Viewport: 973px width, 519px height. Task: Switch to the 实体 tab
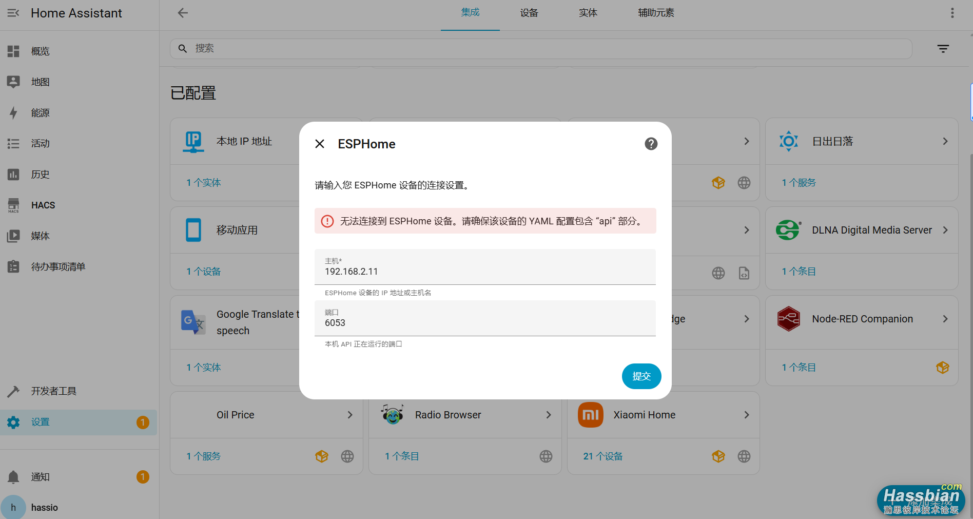click(588, 13)
